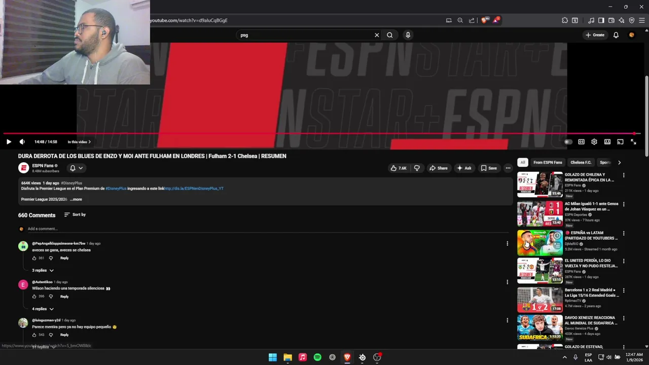This screenshot has width=649, height=365.
Task: Play the video with the play button
Action: click(9, 142)
